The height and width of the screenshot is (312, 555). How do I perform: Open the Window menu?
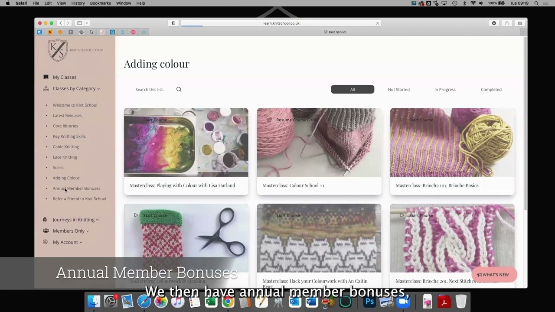pyautogui.click(x=124, y=3)
